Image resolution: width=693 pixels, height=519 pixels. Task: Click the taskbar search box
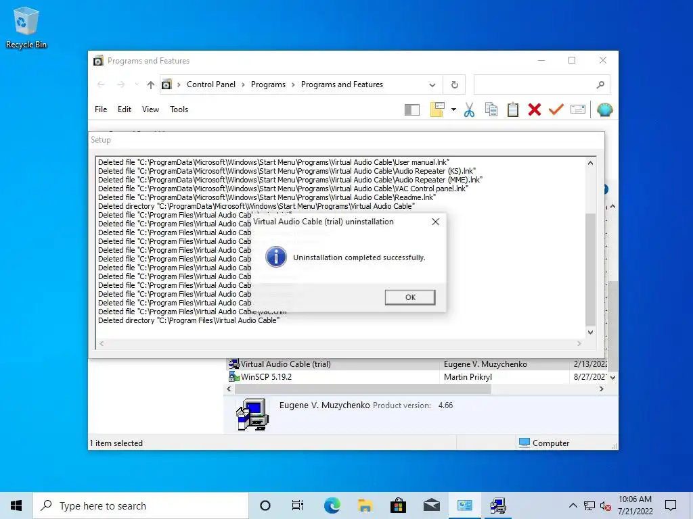pyautogui.click(x=141, y=505)
